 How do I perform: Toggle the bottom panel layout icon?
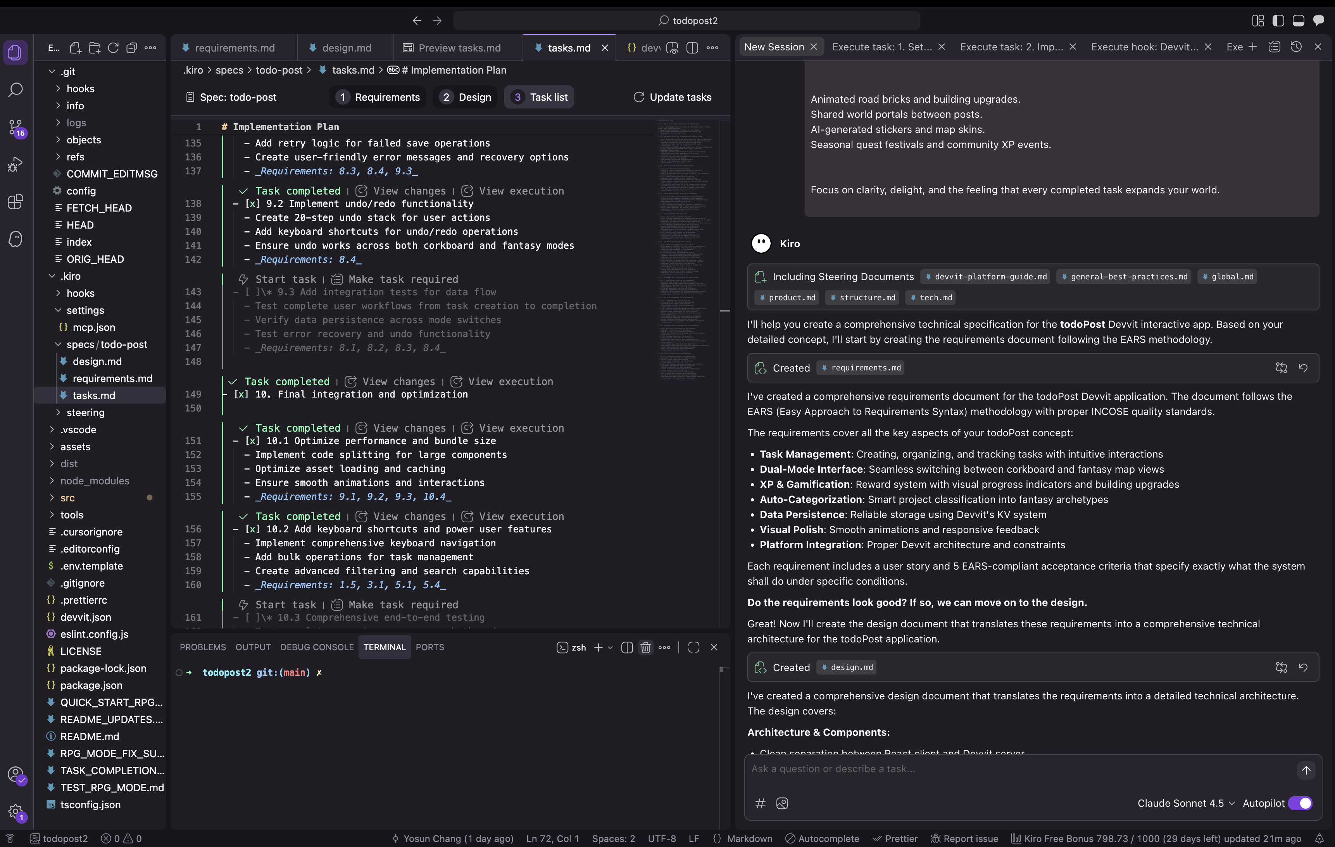[1298, 21]
